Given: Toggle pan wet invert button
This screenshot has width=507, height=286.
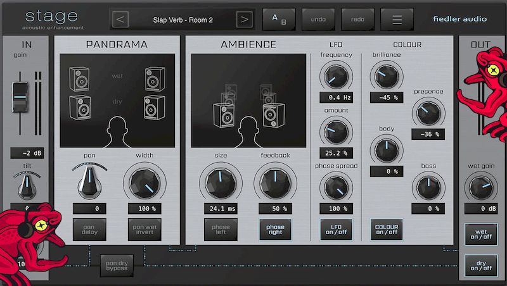Looking at the screenshot, I should (144, 230).
